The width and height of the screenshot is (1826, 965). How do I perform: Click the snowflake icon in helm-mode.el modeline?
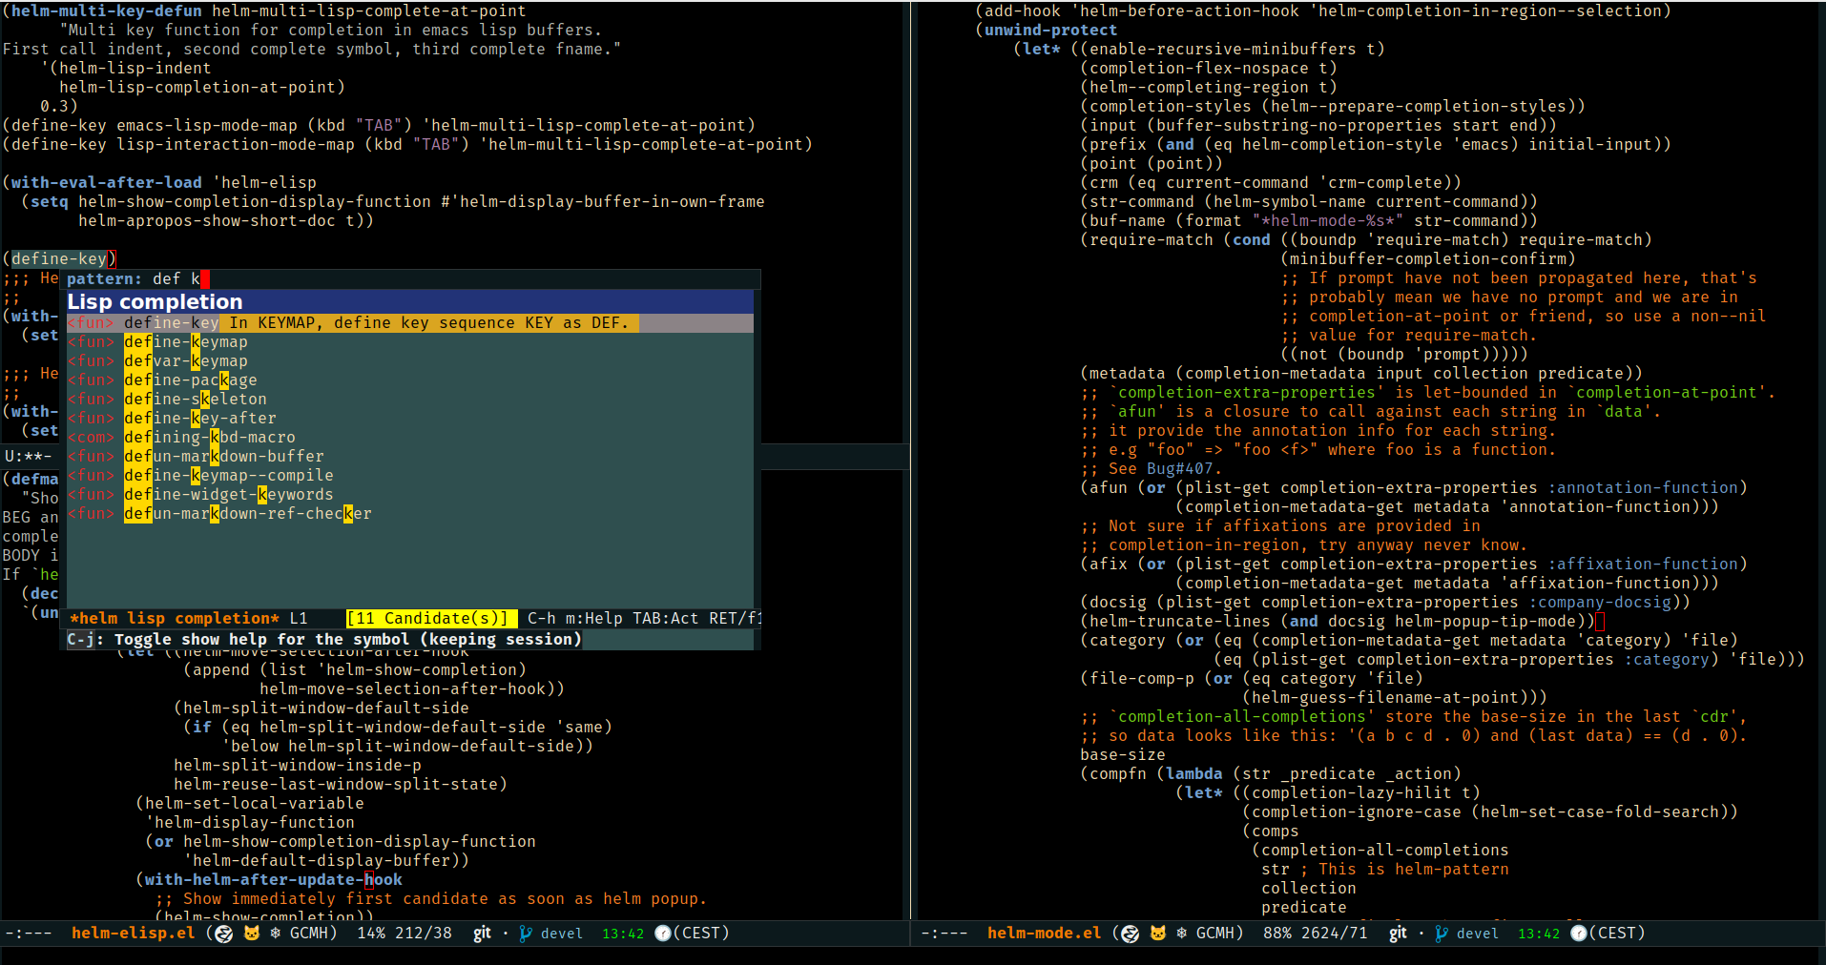(1182, 934)
